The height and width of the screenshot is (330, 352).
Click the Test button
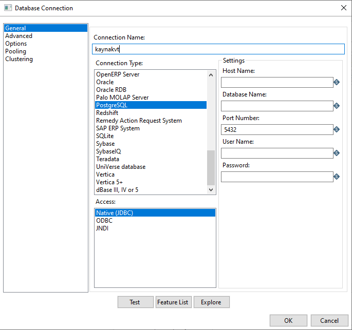click(x=136, y=302)
